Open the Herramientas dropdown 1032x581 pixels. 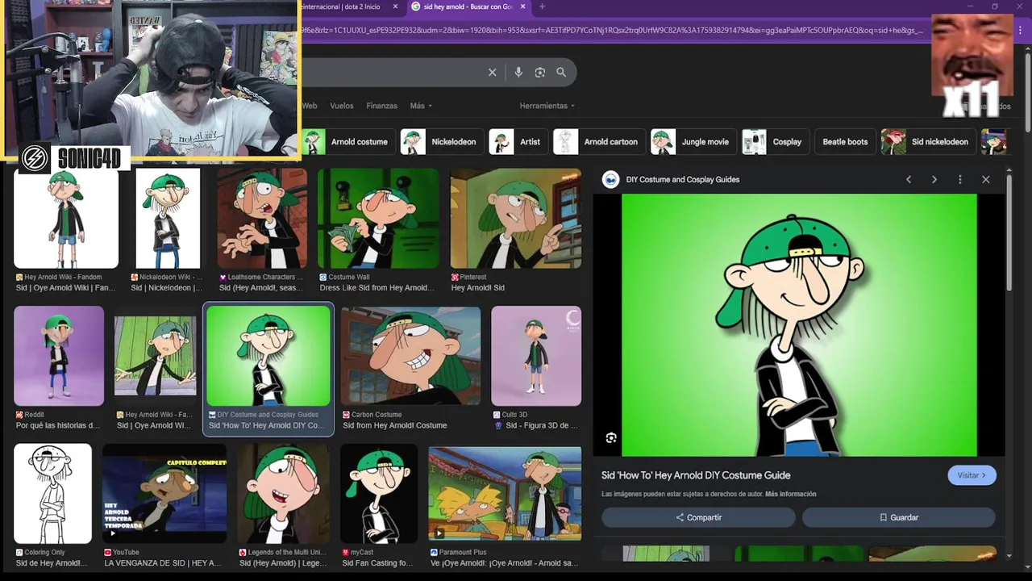[x=547, y=106]
